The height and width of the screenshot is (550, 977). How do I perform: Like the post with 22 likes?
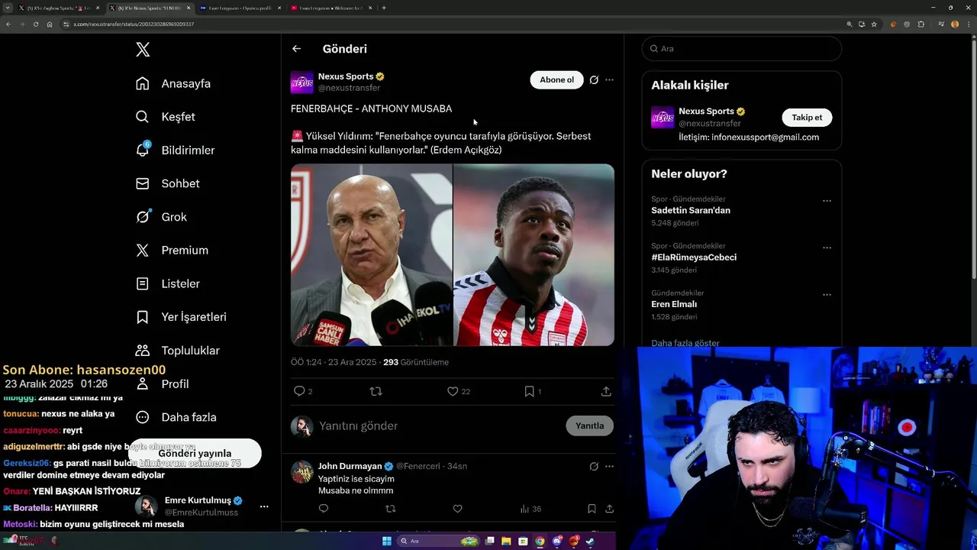pos(459,391)
